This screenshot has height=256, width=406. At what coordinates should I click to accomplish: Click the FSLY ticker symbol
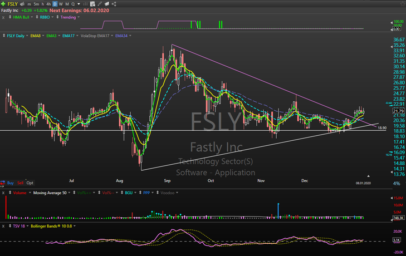click(12, 4)
